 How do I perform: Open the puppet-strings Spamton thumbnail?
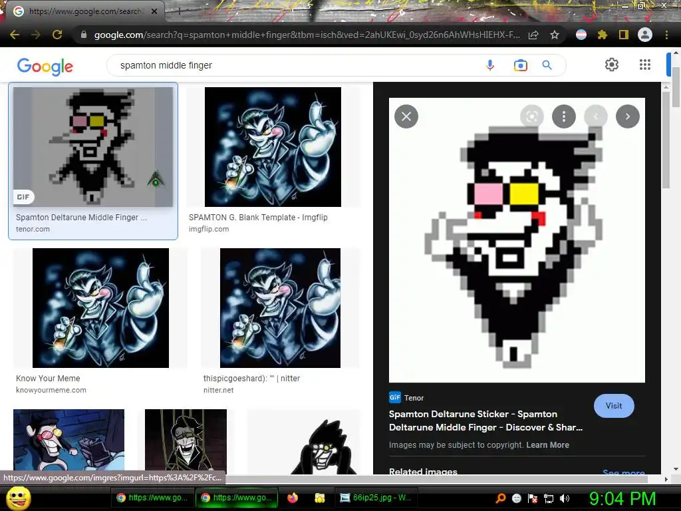186,441
